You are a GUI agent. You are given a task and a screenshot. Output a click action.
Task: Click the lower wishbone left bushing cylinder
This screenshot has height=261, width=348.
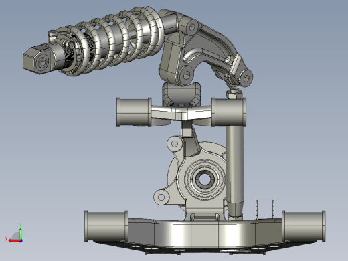106,226
